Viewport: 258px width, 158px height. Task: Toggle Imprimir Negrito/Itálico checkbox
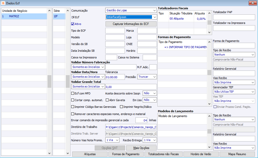122,107
